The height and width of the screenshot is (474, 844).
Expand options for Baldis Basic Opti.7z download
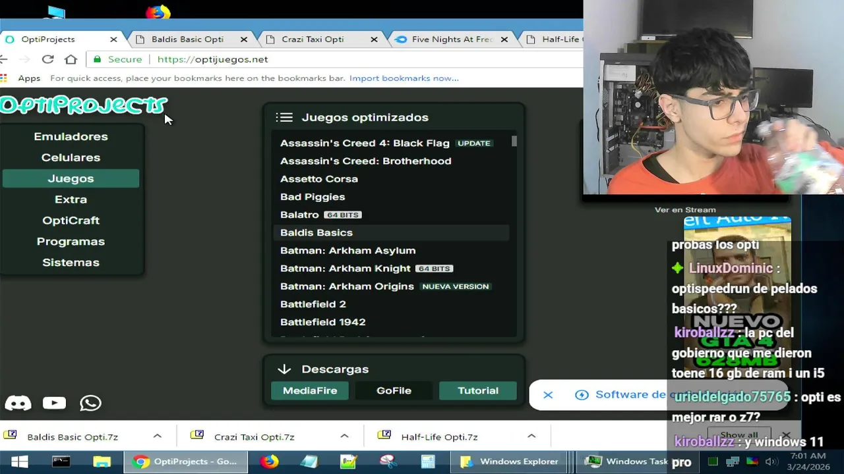157,436
